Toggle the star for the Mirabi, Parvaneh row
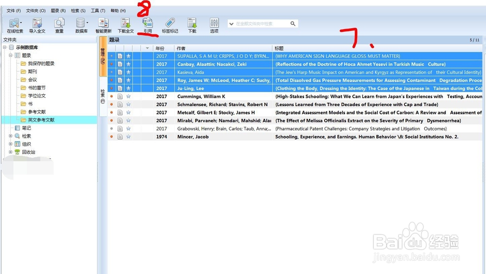 click(128, 121)
